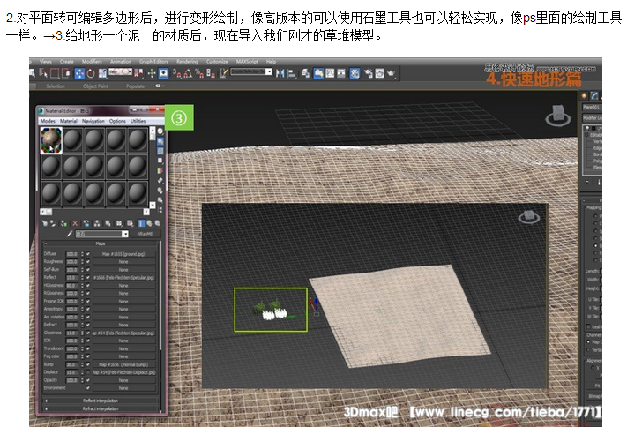Viewport: 627px width, 427px height.
Task: Click the Mirror tool icon
Action: [x=280, y=73]
